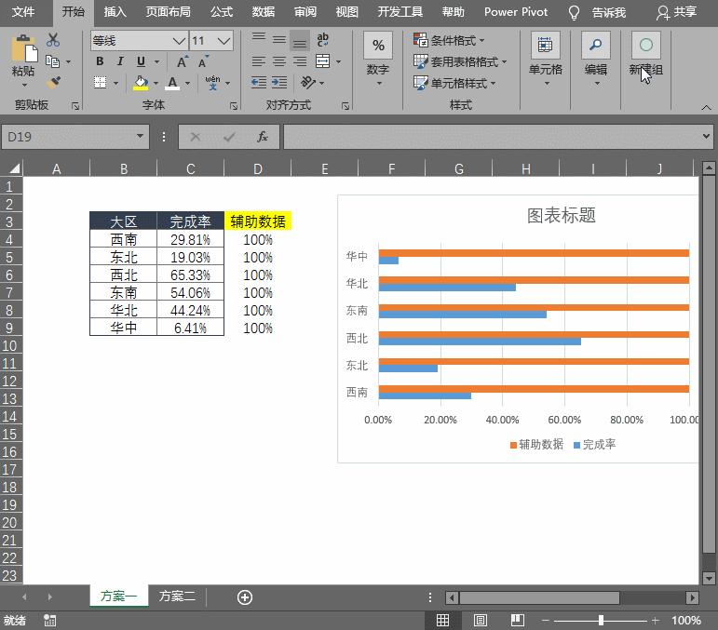Open the Name Box dropdown arrow

point(140,137)
